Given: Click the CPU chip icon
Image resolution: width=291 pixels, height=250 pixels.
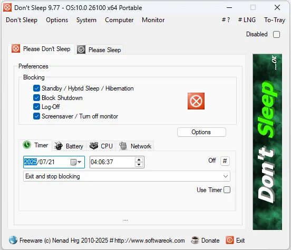Looking at the screenshot, I should (94, 146).
